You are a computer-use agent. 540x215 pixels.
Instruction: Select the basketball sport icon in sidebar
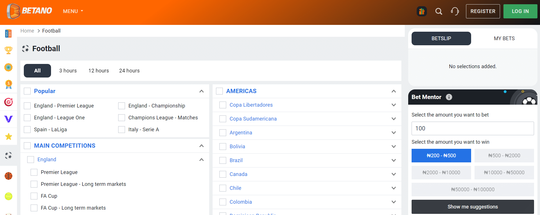[x=9, y=176]
